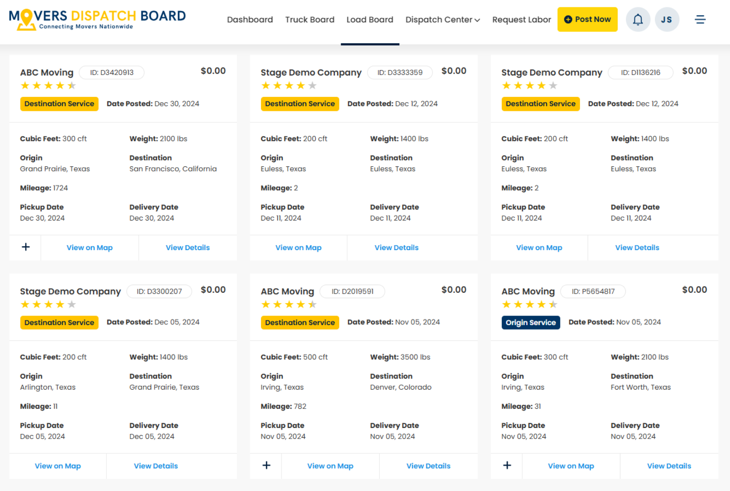This screenshot has height=491, width=730.
Task: Expand load D2019591 with plus icon
Action: pyautogui.click(x=267, y=466)
